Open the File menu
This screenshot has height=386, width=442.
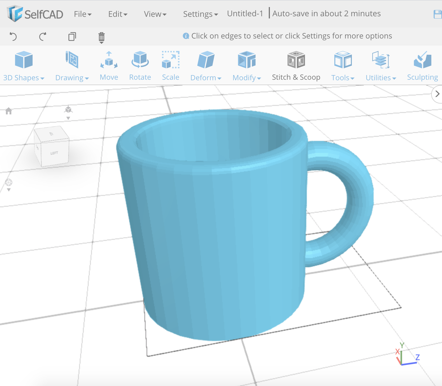[83, 14]
